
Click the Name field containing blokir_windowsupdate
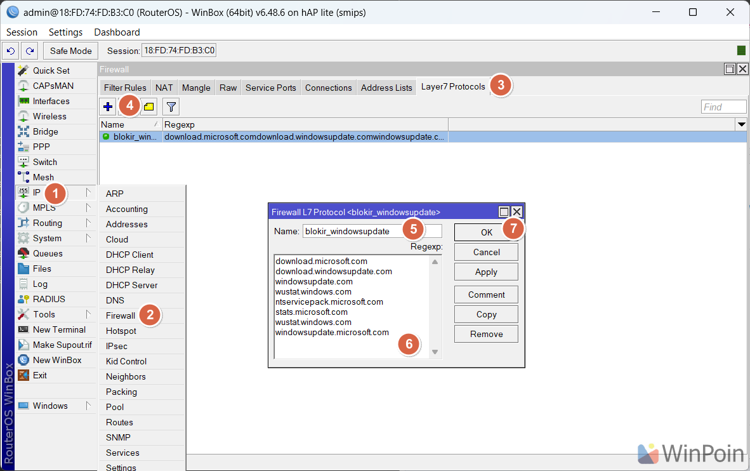pyautogui.click(x=352, y=231)
